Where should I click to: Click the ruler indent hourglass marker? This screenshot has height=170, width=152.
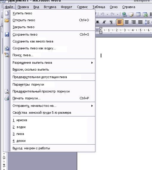pos(101,31)
